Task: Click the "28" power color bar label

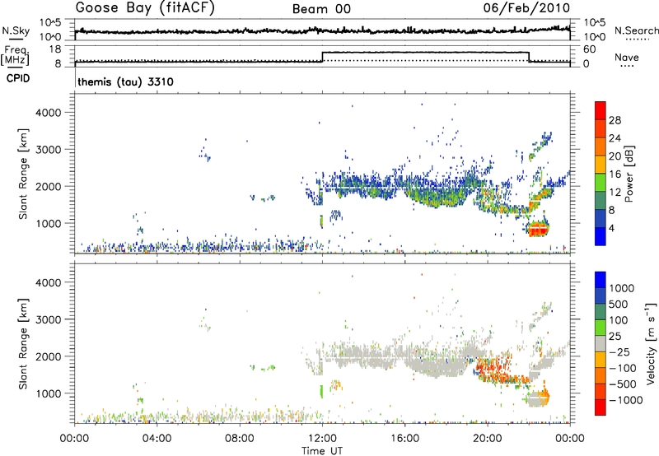Action: click(x=615, y=120)
